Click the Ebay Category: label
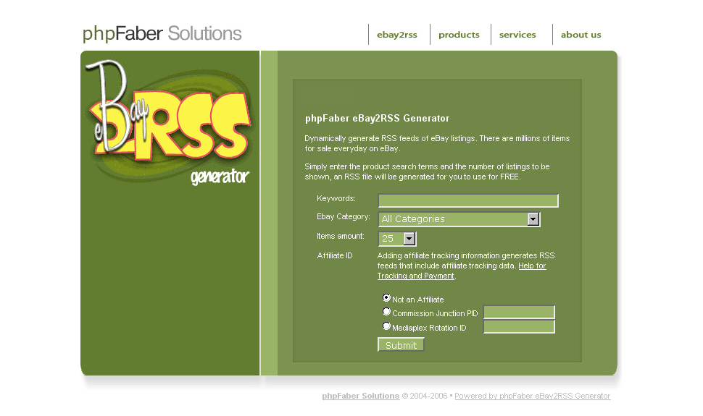This screenshot has width=703, height=416. pyautogui.click(x=344, y=217)
